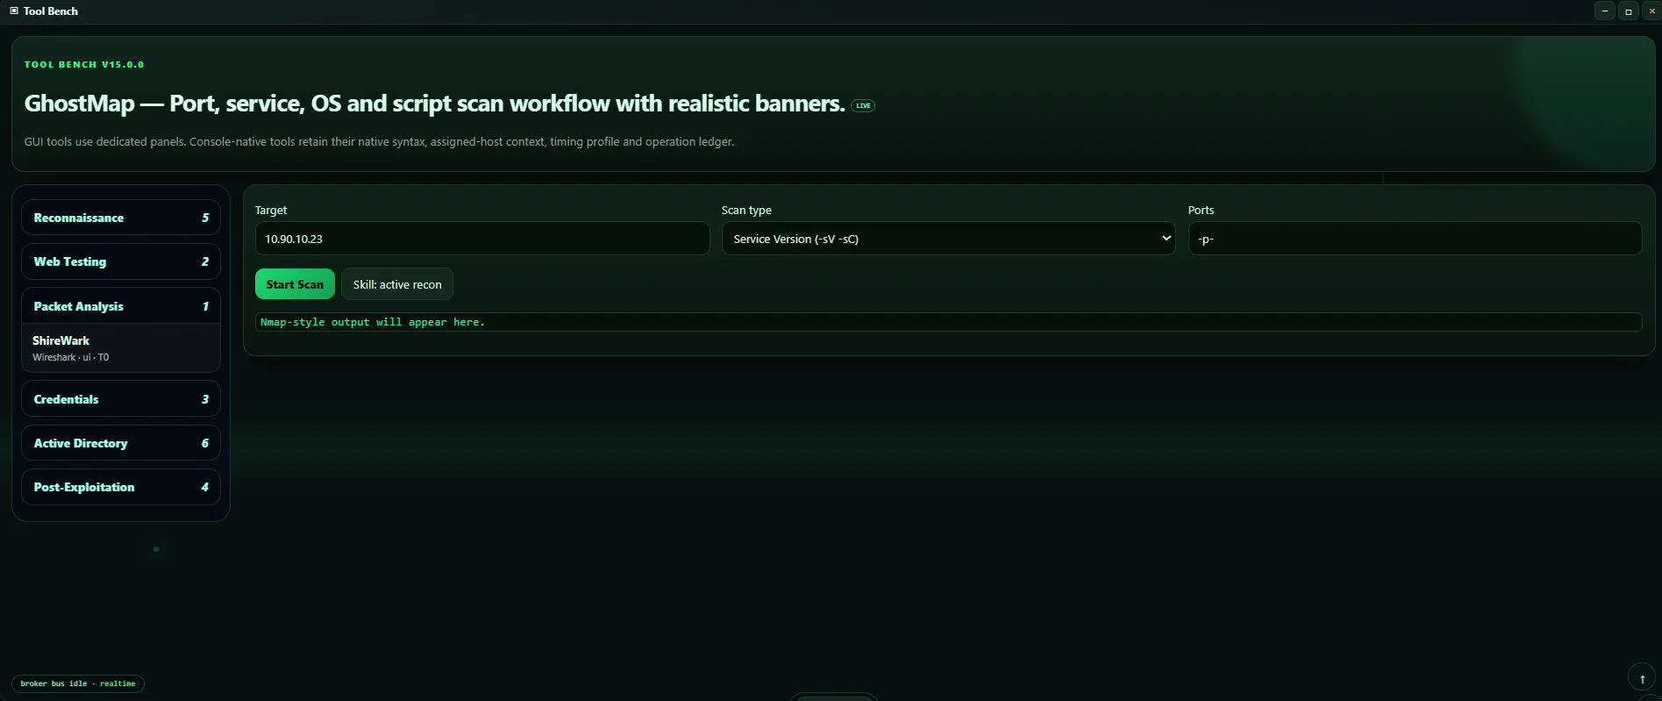Click the TOOL BENCH V15.0.0 label

coord(84,65)
